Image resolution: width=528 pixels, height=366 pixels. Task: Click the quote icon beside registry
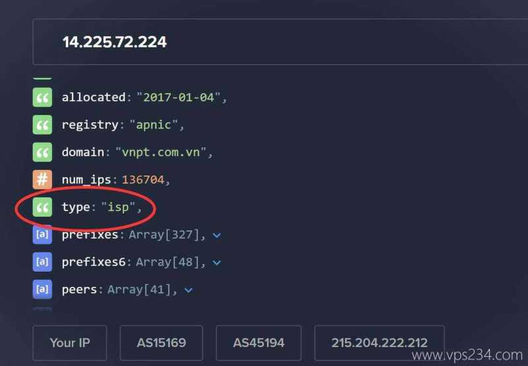(x=42, y=125)
